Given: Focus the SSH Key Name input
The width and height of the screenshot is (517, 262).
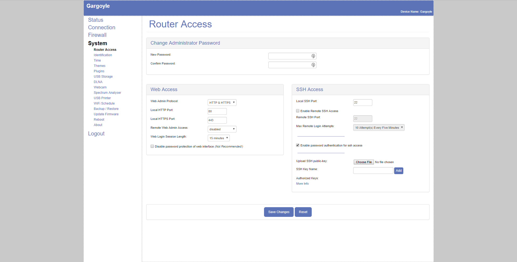Looking at the screenshot, I should tap(373, 171).
